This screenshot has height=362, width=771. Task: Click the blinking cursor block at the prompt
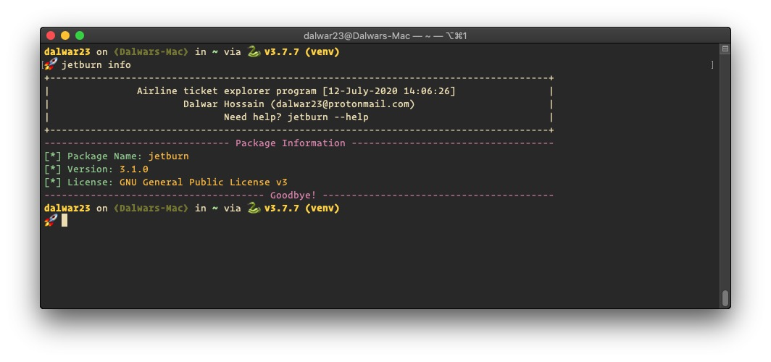(x=64, y=221)
